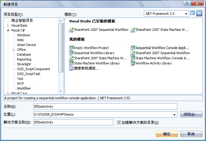Select the Visual Basic label in tree
This screenshot has height=141, width=206.
(19, 25)
